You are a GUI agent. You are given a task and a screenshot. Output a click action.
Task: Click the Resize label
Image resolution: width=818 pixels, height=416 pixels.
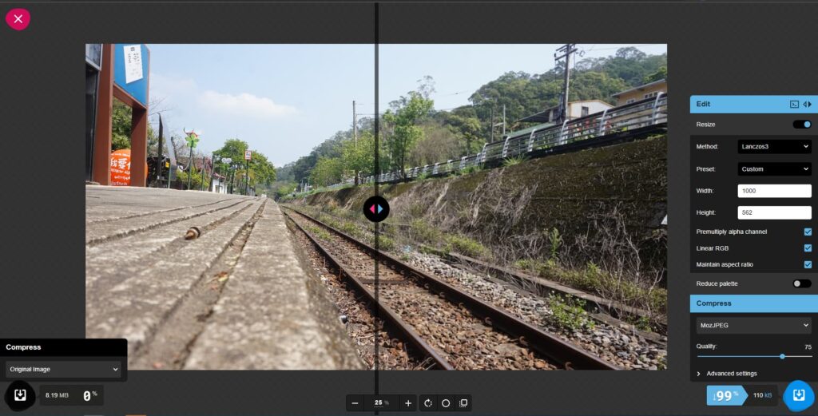click(705, 124)
